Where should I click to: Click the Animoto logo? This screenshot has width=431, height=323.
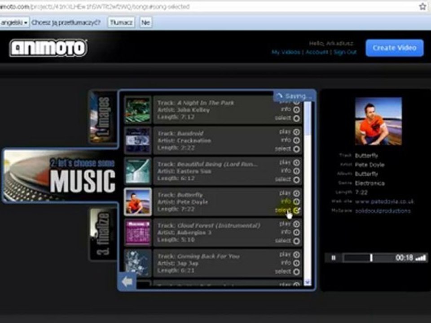point(48,48)
